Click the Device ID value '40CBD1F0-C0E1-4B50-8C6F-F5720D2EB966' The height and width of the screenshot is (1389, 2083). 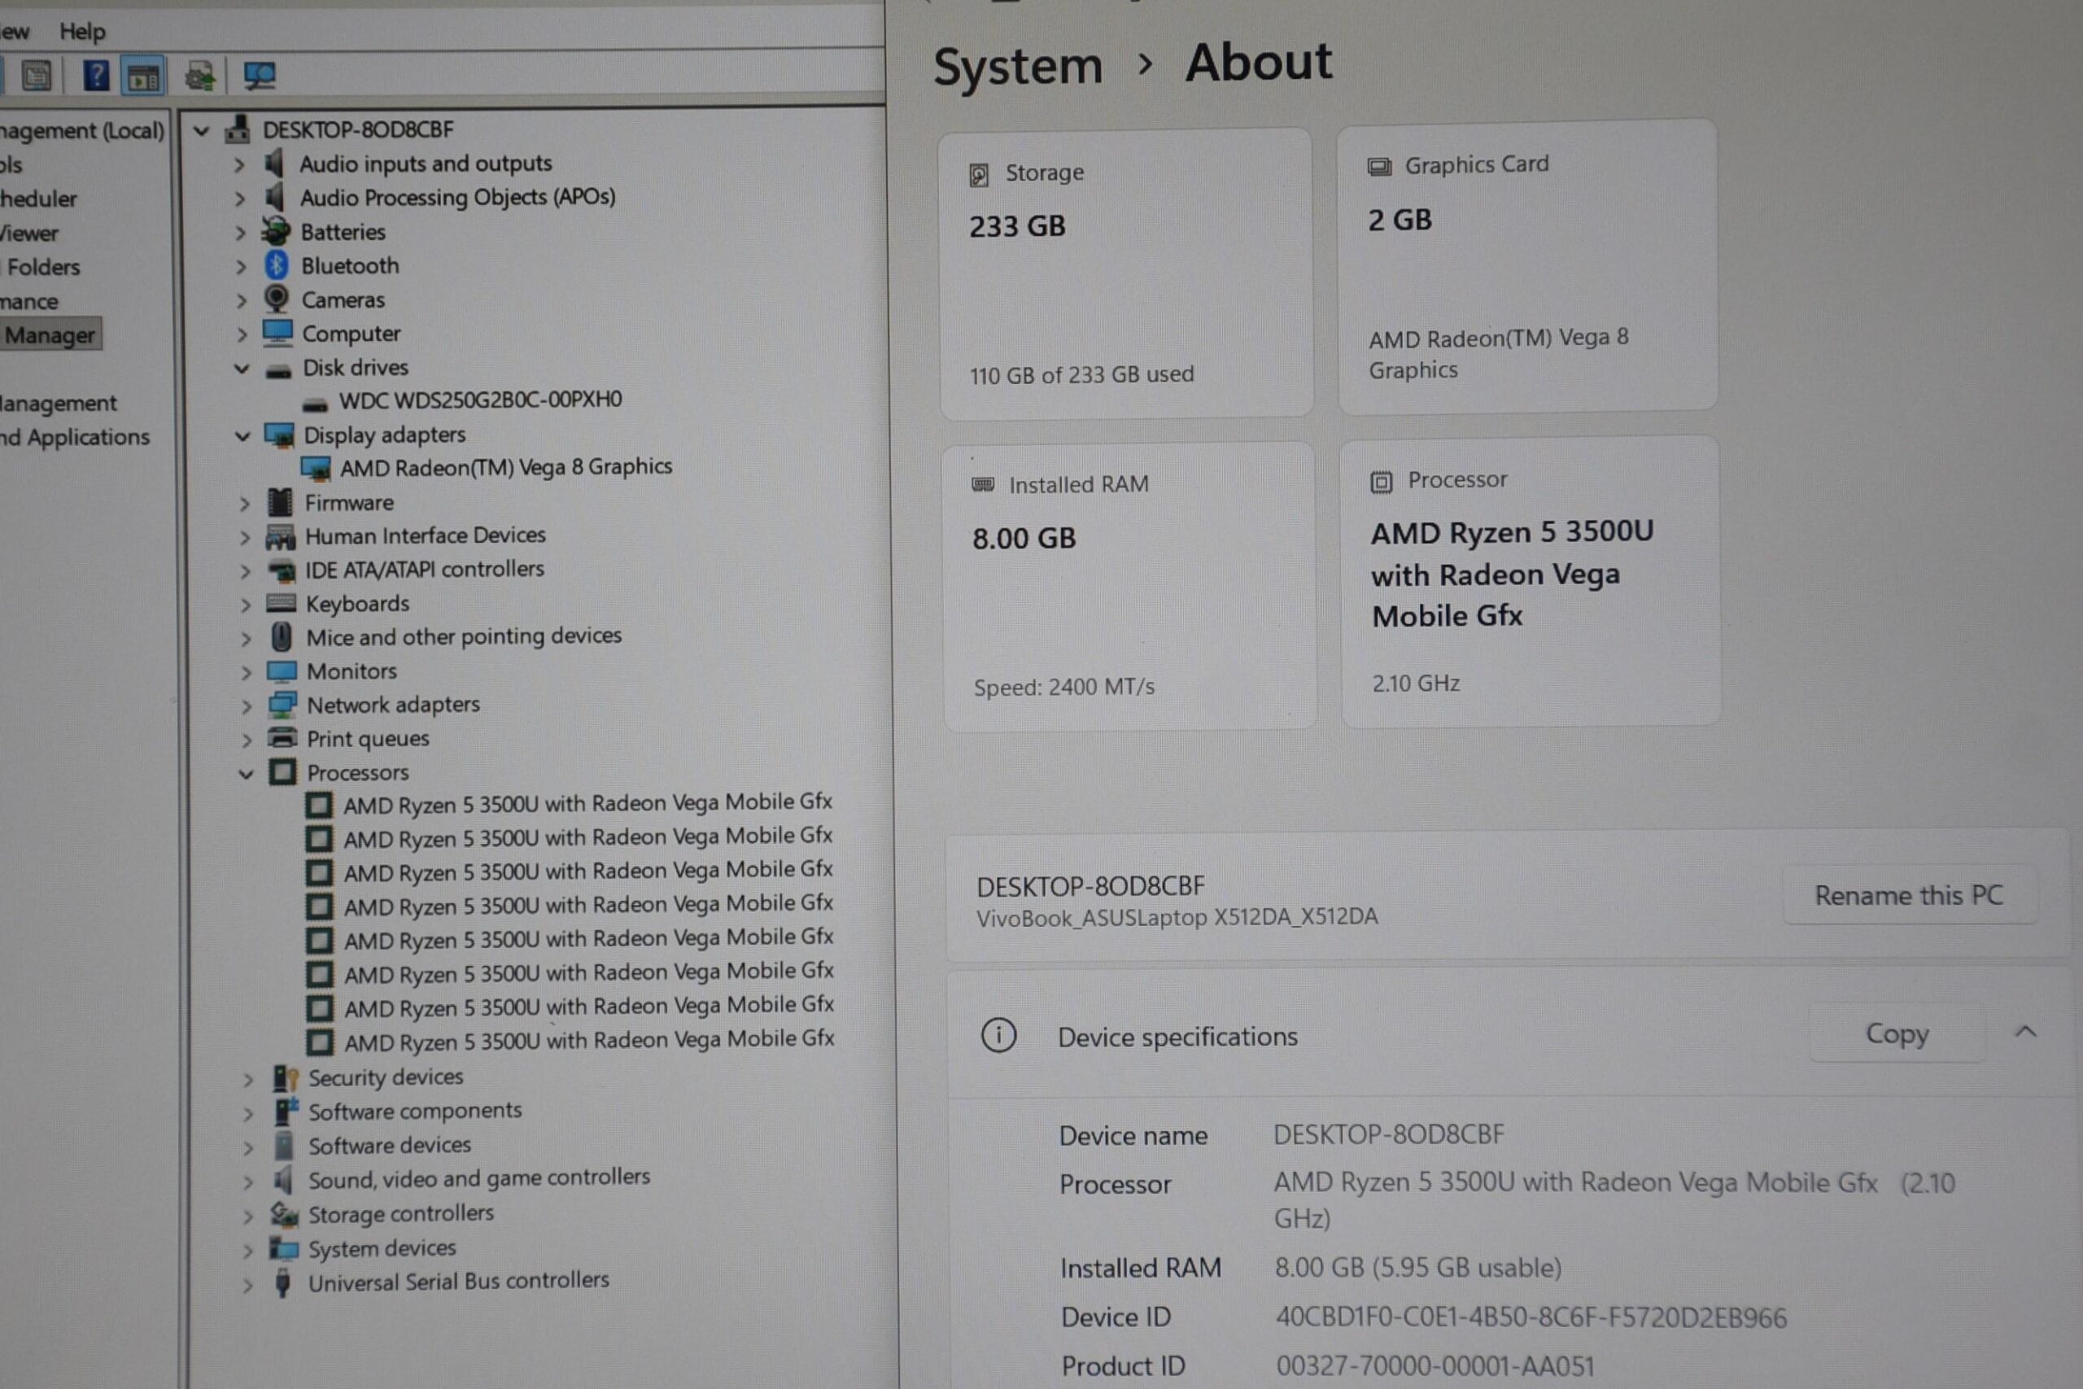point(1531,1318)
